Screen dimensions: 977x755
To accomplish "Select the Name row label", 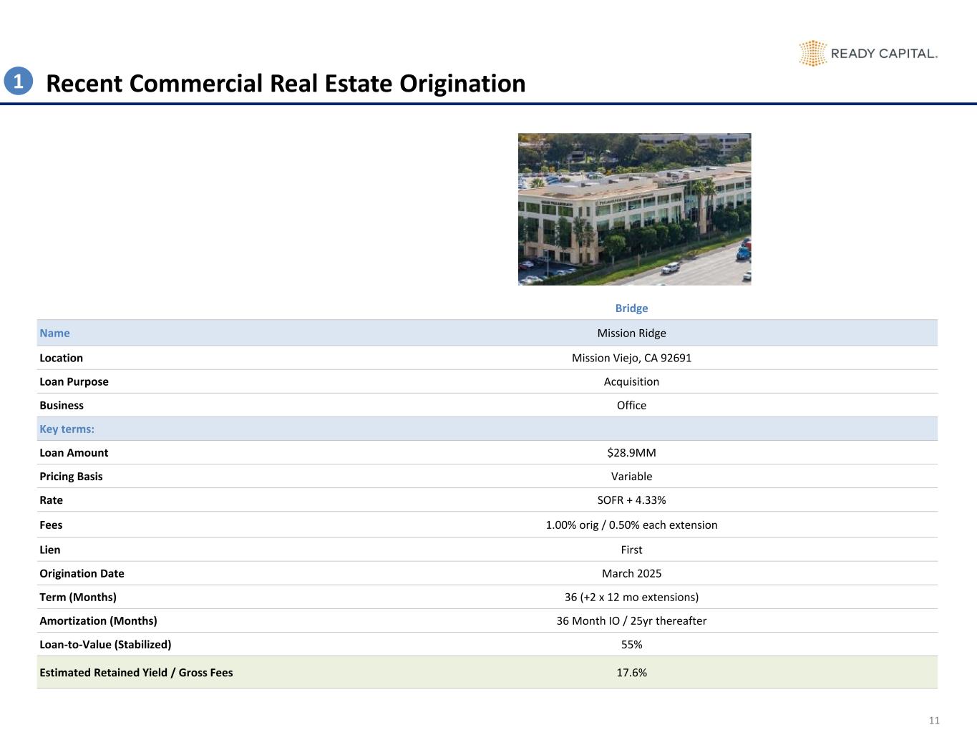I will 54,333.
